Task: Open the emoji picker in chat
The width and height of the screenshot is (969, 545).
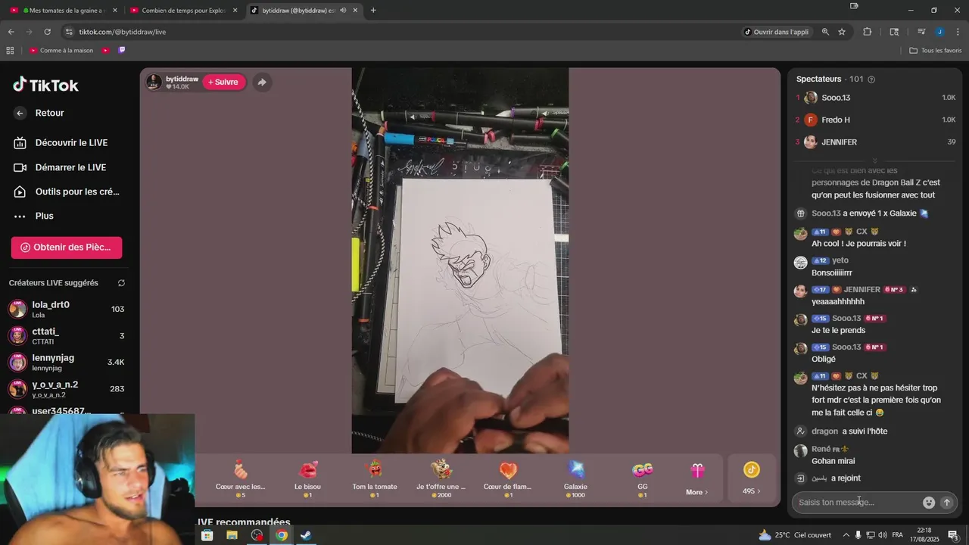Action: (929, 503)
